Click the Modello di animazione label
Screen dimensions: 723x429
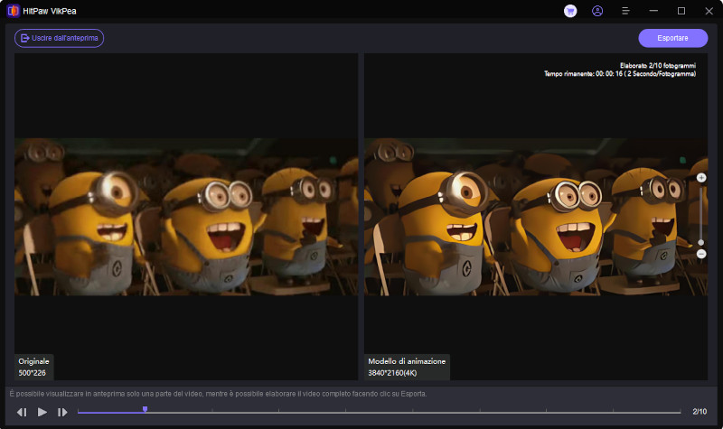[x=407, y=367]
